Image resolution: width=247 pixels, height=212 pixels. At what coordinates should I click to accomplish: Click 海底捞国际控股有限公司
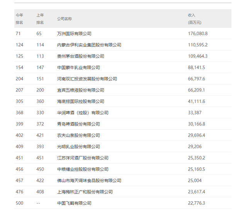pos(81,101)
